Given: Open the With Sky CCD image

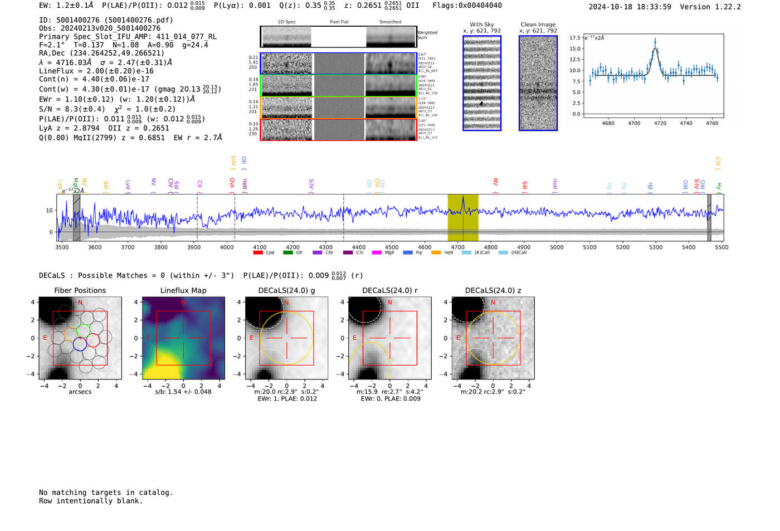Looking at the screenshot, I should 482,83.
